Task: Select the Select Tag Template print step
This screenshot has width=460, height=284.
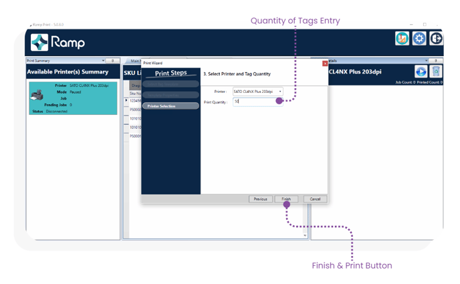Action: (x=170, y=84)
